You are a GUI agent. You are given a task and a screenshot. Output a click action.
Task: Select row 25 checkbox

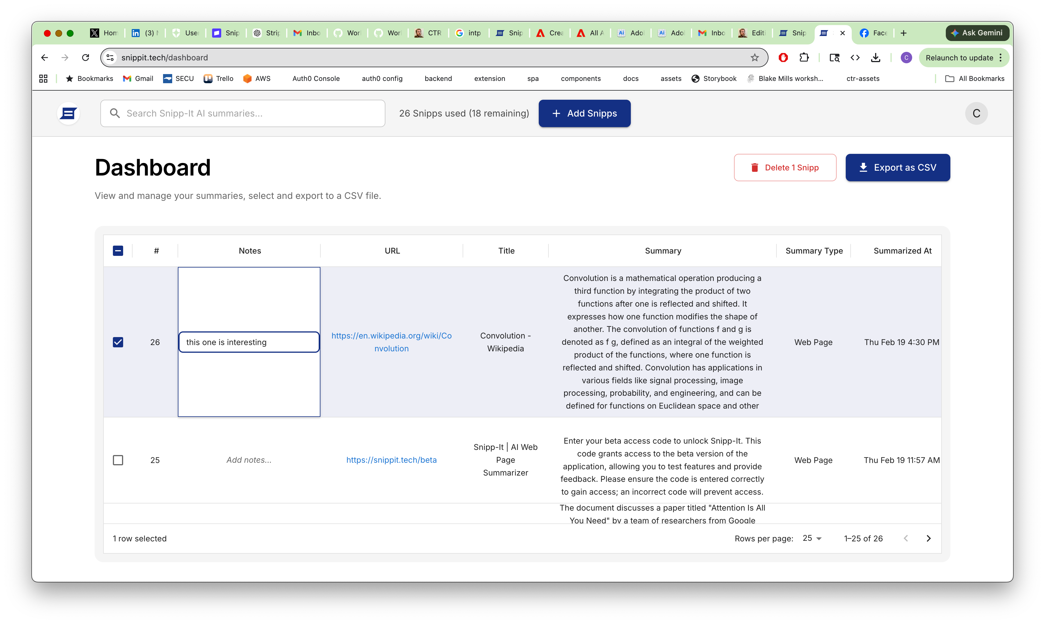coord(118,460)
